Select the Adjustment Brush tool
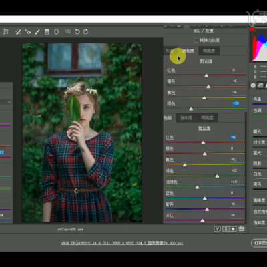 pyautogui.click(x=37, y=32)
